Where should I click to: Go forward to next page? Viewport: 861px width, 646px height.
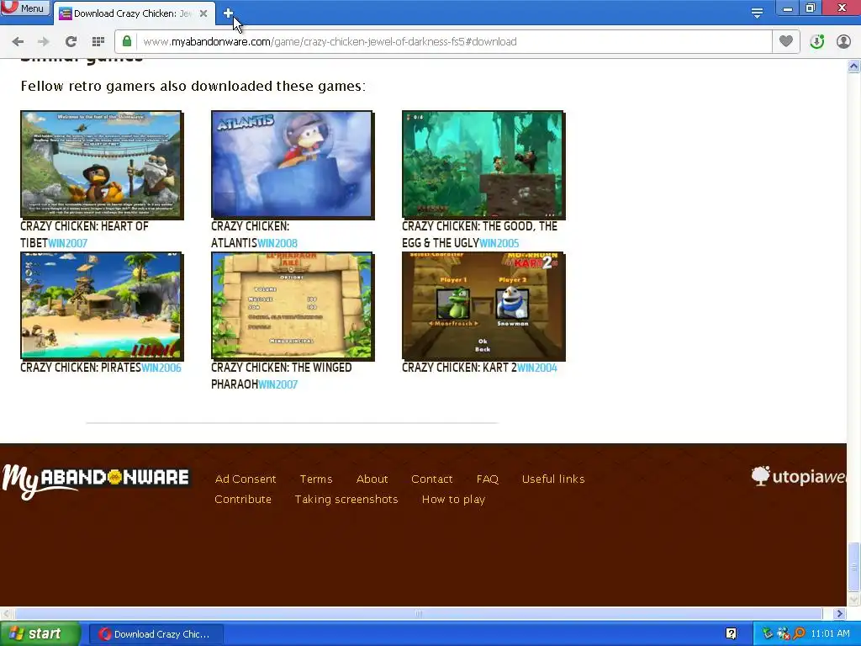pyautogui.click(x=44, y=42)
